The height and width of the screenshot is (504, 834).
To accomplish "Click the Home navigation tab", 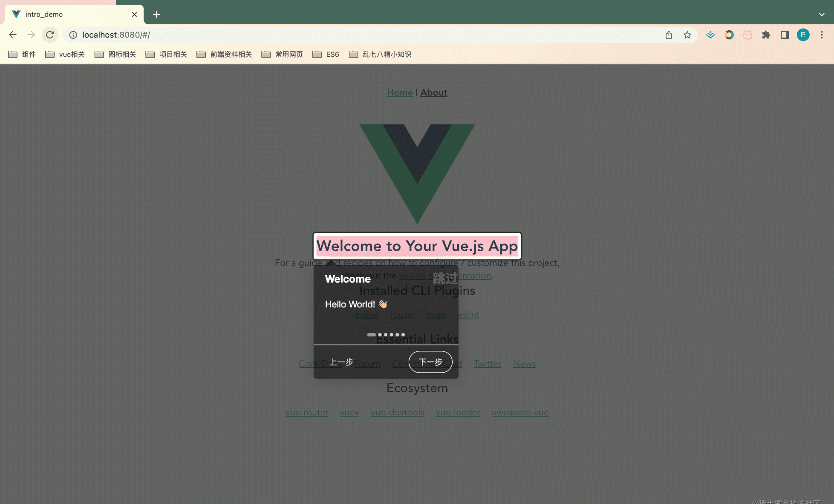I will [400, 93].
